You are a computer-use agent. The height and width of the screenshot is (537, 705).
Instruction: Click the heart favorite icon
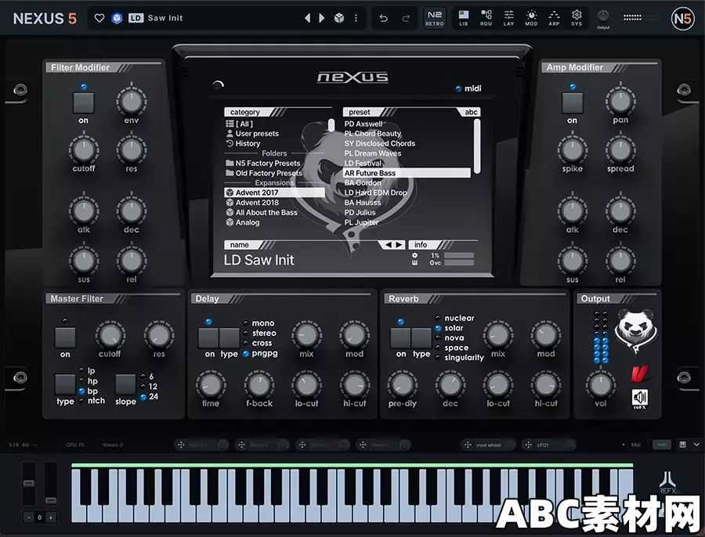pos(99,18)
